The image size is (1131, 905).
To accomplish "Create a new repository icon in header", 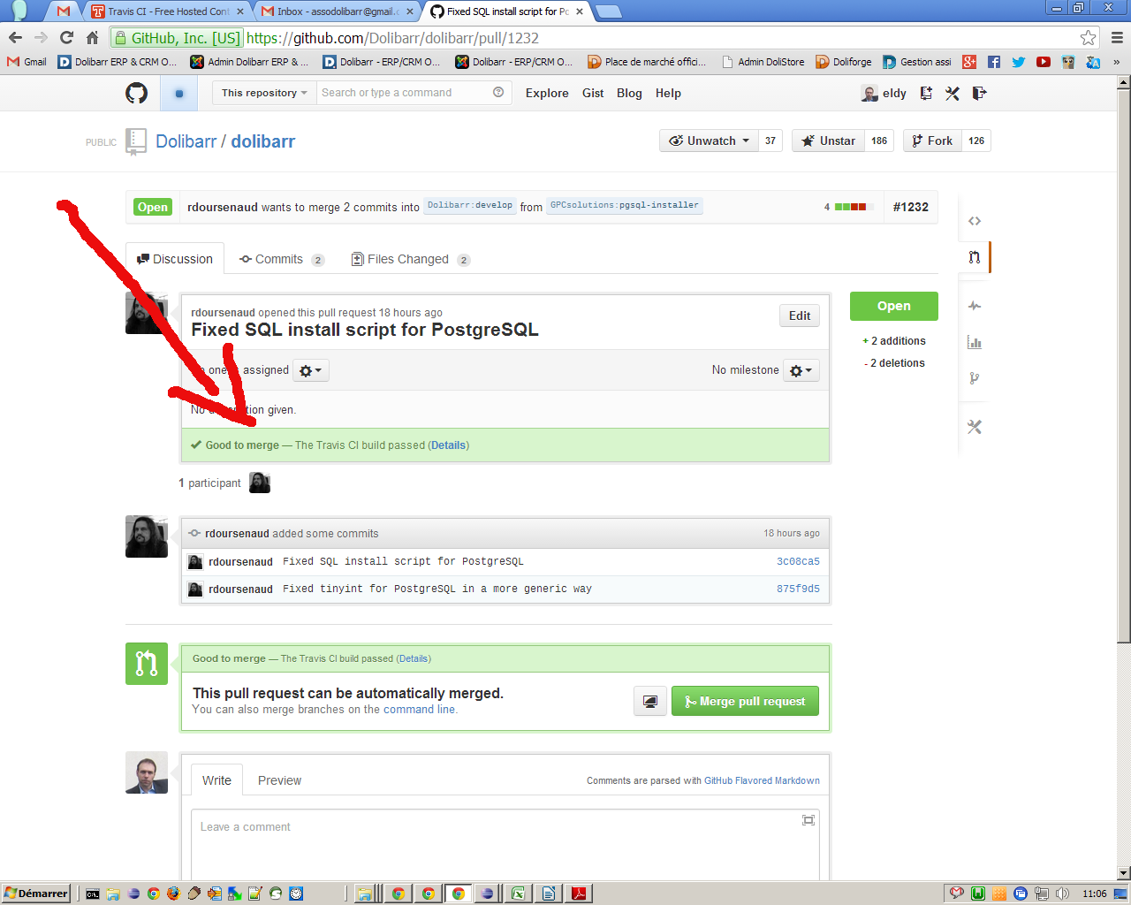I will click(926, 93).
